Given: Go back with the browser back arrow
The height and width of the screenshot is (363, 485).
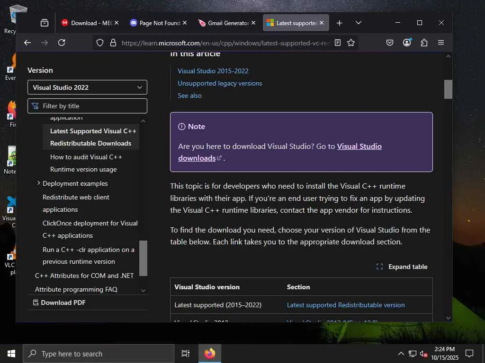Looking at the screenshot, I should [27, 43].
